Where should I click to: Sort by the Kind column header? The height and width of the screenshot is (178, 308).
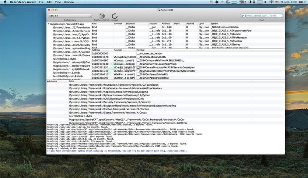[102, 24]
